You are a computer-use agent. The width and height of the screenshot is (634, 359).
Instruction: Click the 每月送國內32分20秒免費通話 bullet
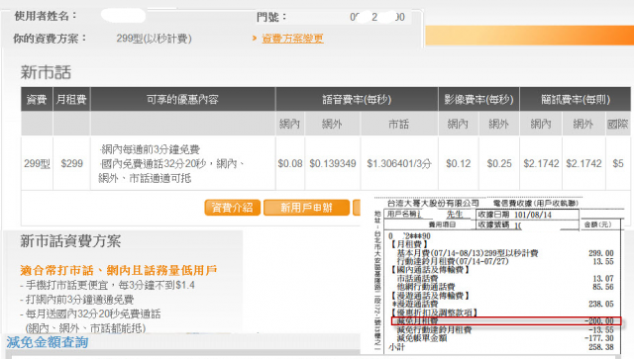tap(90, 314)
